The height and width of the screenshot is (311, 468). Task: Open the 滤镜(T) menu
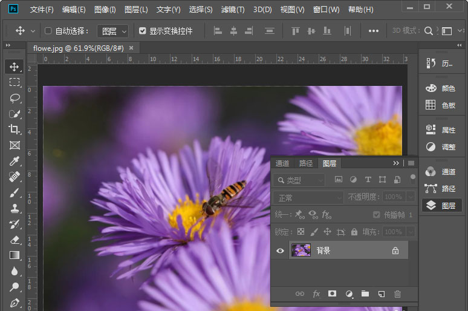pyautogui.click(x=233, y=10)
